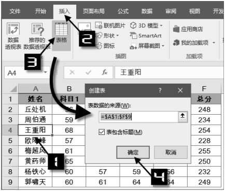The height and width of the screenshot is (191, 225).
Task: Open the 视图 tab
Action: [194, 11]
